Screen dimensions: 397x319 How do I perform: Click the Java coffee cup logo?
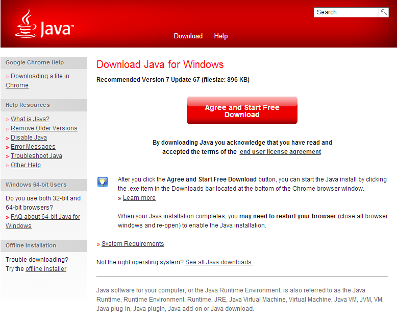click(44, 24)
